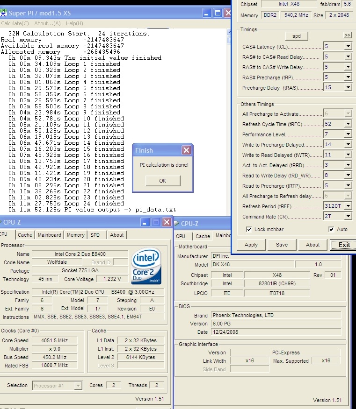Close the Finish dialog with X
This screenshot has width=356, height=409.
186,150
